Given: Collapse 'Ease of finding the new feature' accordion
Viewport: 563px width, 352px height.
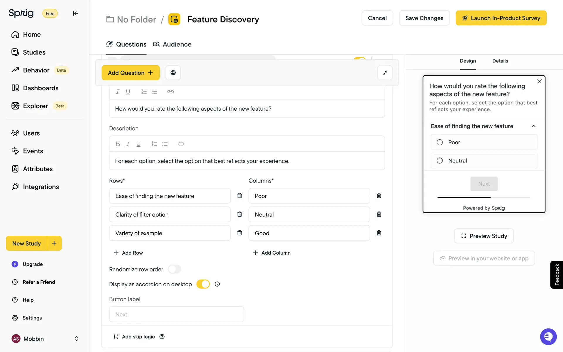Looking at the screenshot, I should pyautogui.click(x=533, y=126).
